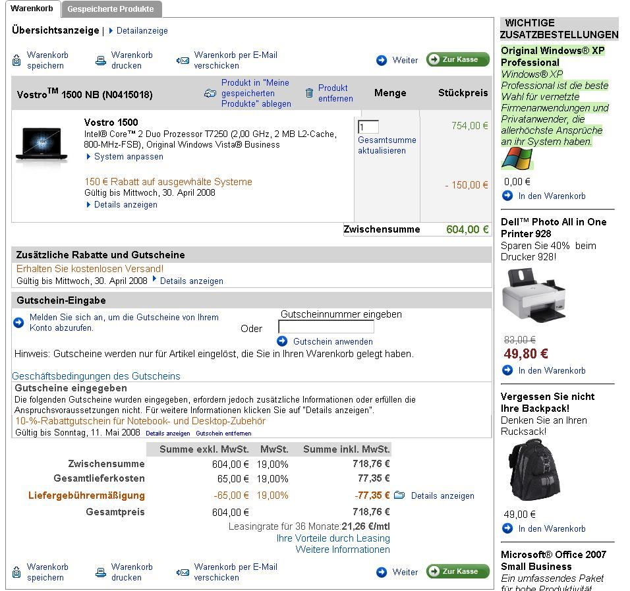The image size is (630, 591).
Task: Click arrow icon under Windows XP 0,00 € price
Action: coord(507,196)
